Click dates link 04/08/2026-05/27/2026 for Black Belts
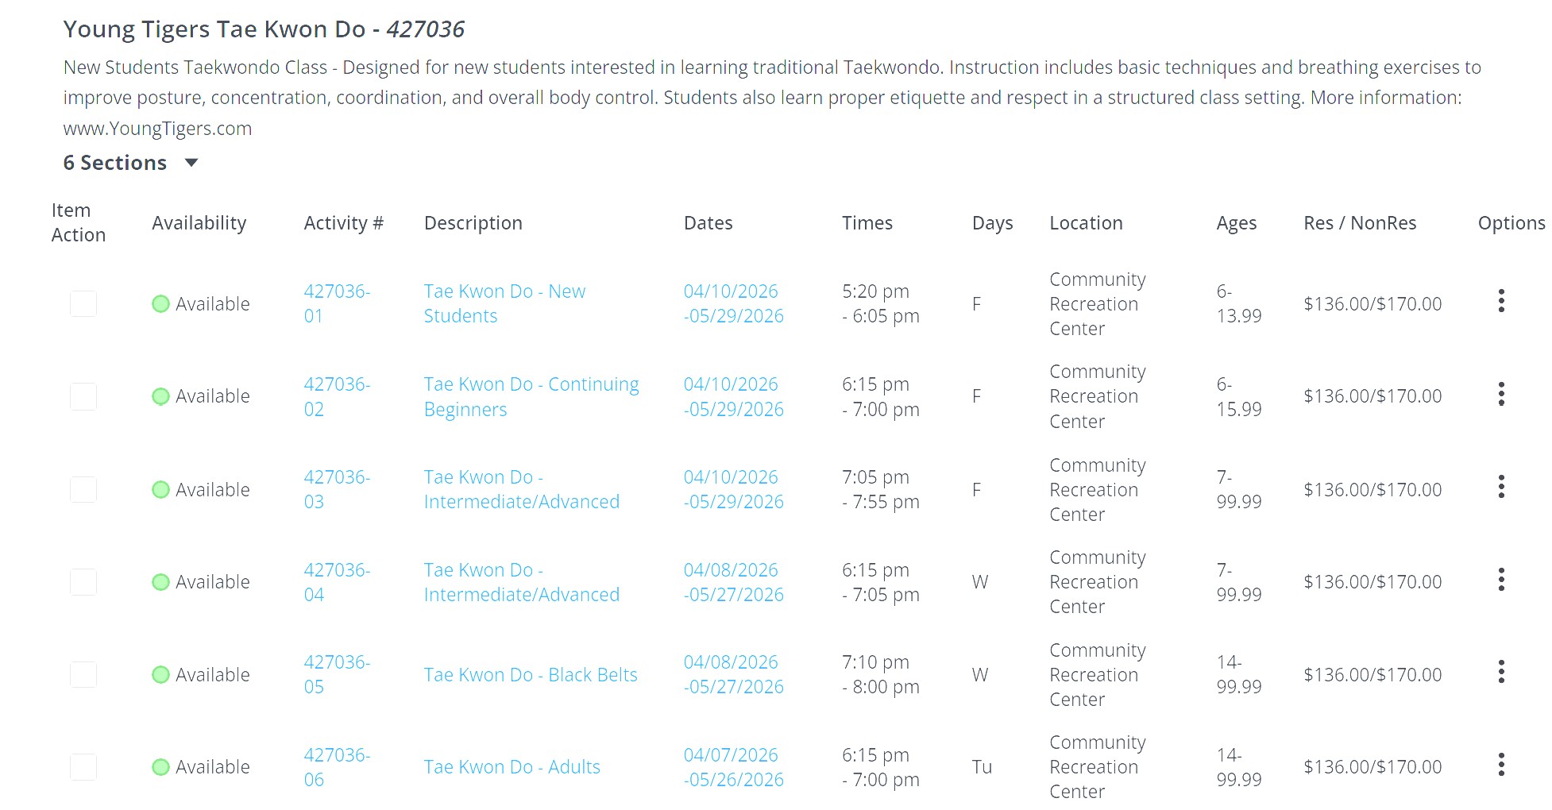Image resolution: width=1552 pixels, height=810 pixels. click(x=732, y=674)
